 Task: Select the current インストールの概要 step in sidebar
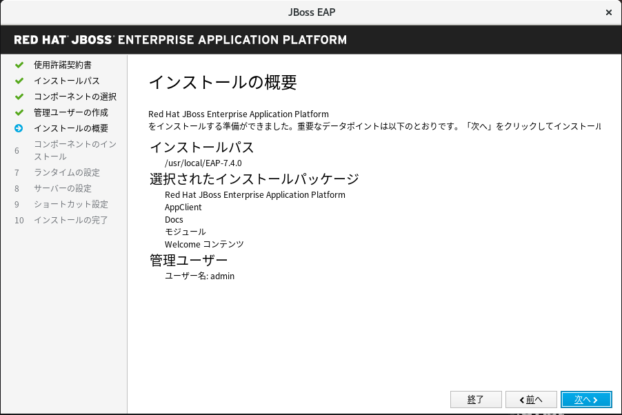[x=71, y=128]
